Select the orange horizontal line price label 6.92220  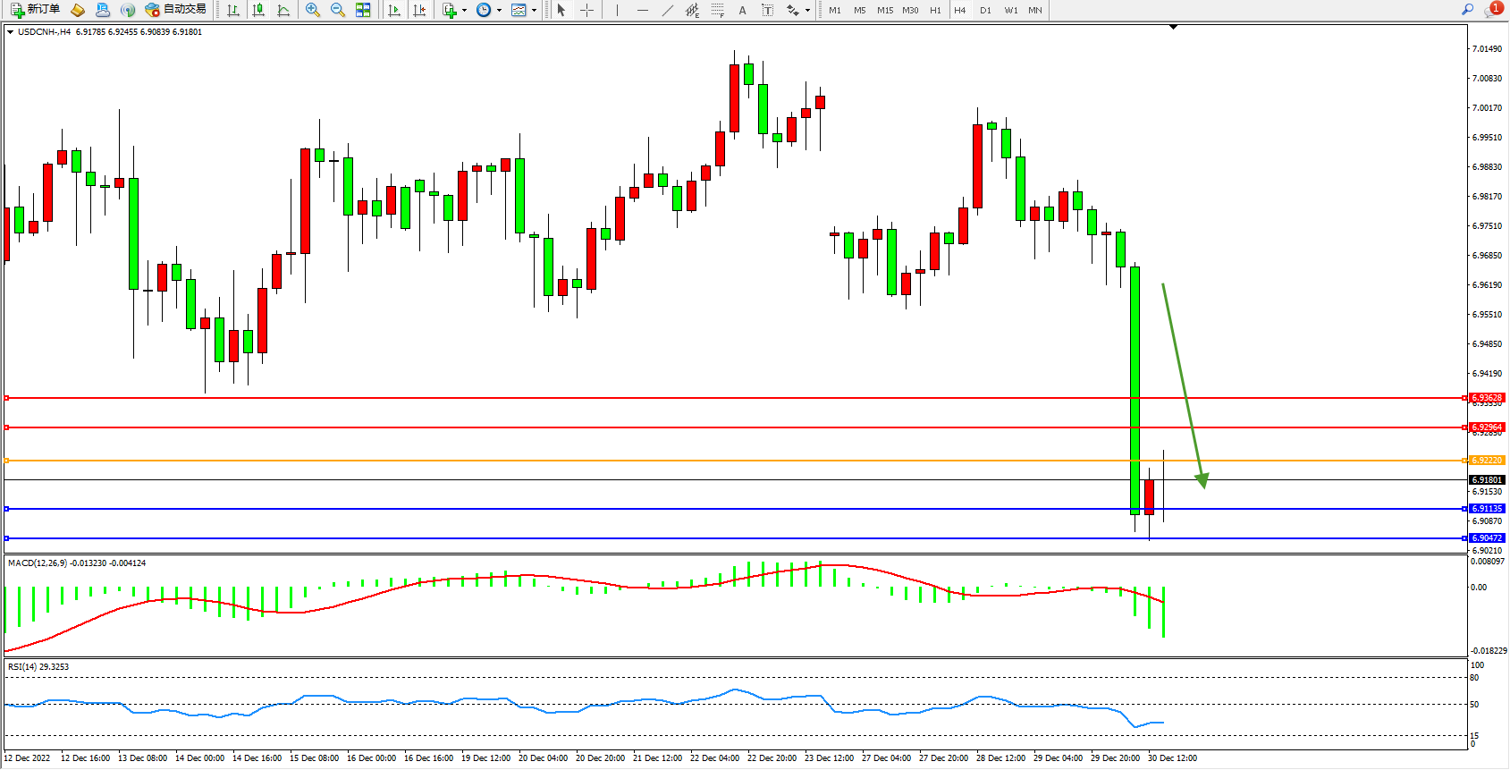coord(1487,461)
